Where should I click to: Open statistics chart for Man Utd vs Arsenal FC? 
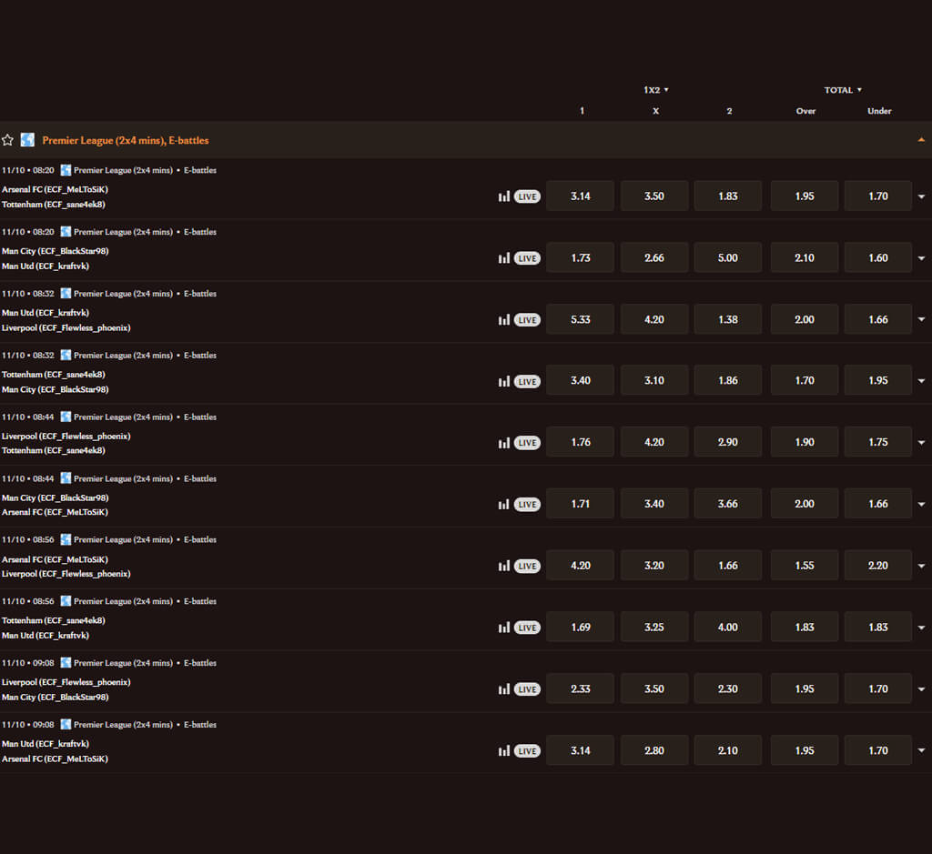coord(504,751)
